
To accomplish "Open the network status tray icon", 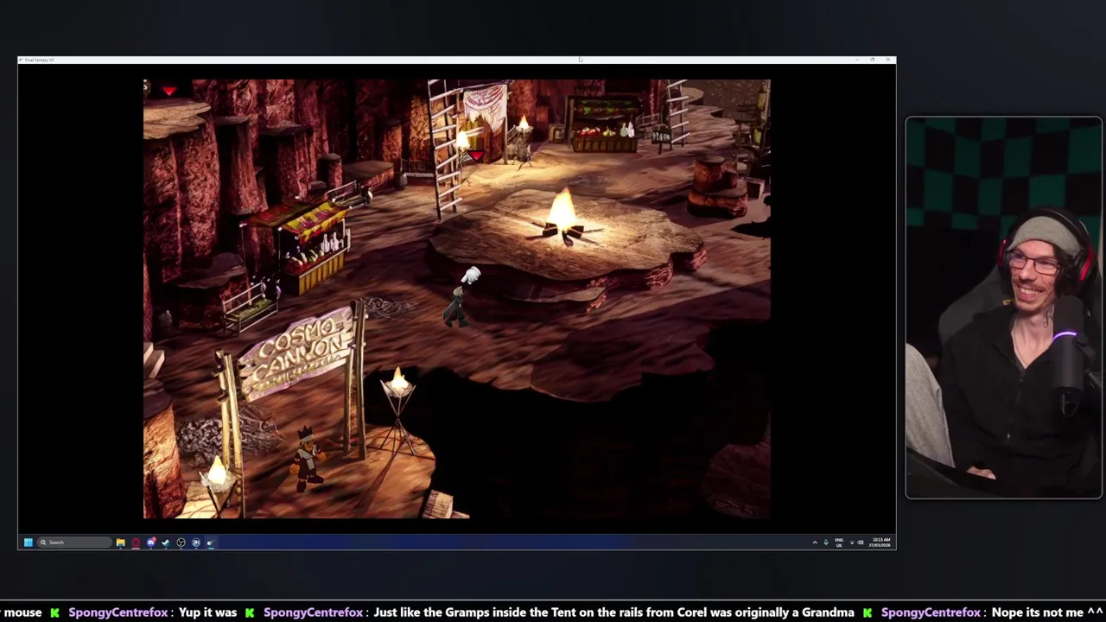I will click(x=852, y=543).
